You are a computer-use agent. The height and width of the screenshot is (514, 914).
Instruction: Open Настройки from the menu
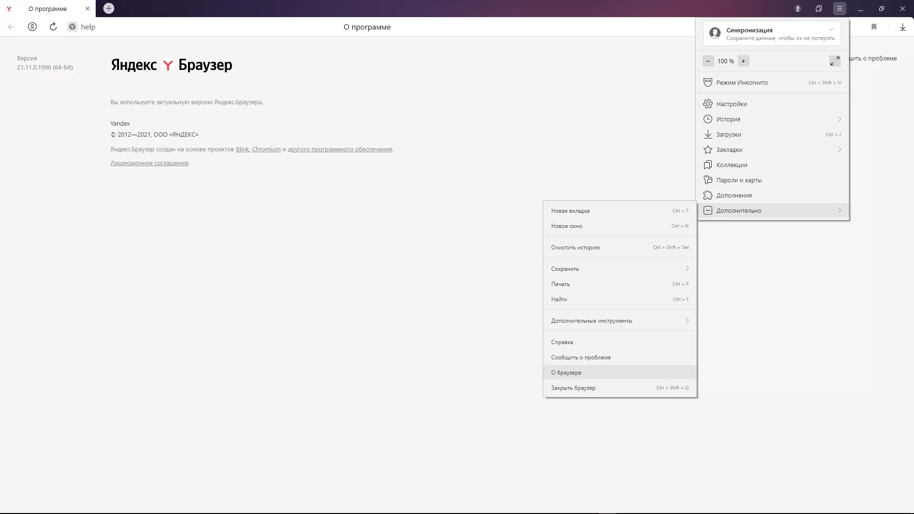(773, 104)
